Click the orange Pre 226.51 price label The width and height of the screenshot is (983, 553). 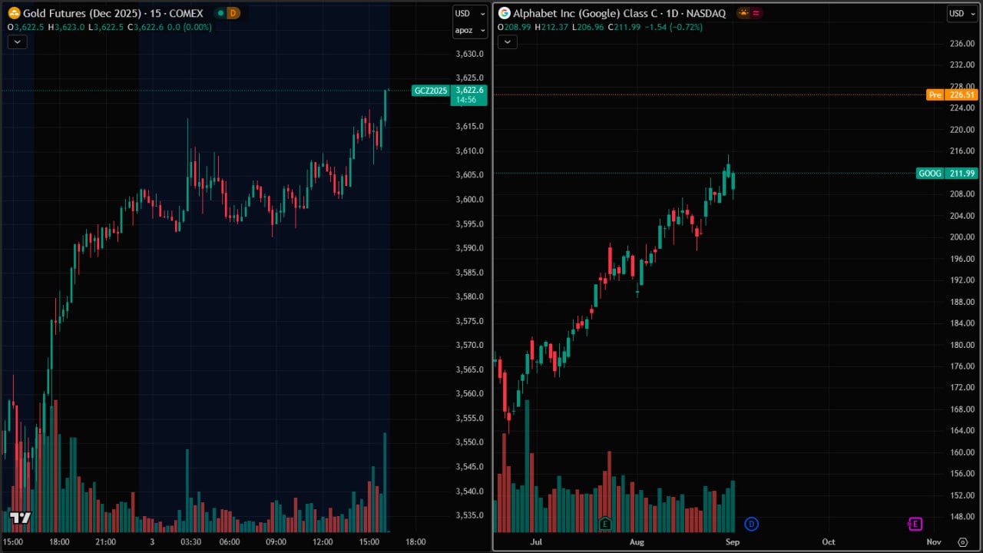(952, 95)
